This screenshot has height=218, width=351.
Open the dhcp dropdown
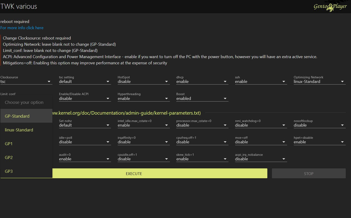pyautogui.click(x=202, y=81)
